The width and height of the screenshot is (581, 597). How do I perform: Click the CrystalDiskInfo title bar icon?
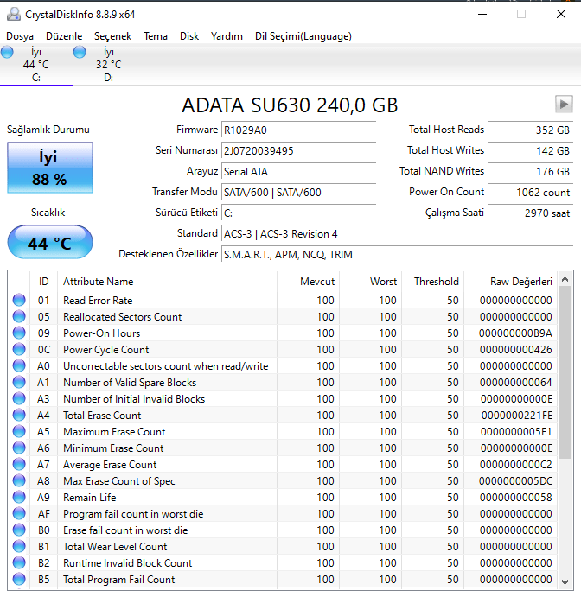pyautogui.click(x=14, y=14)
